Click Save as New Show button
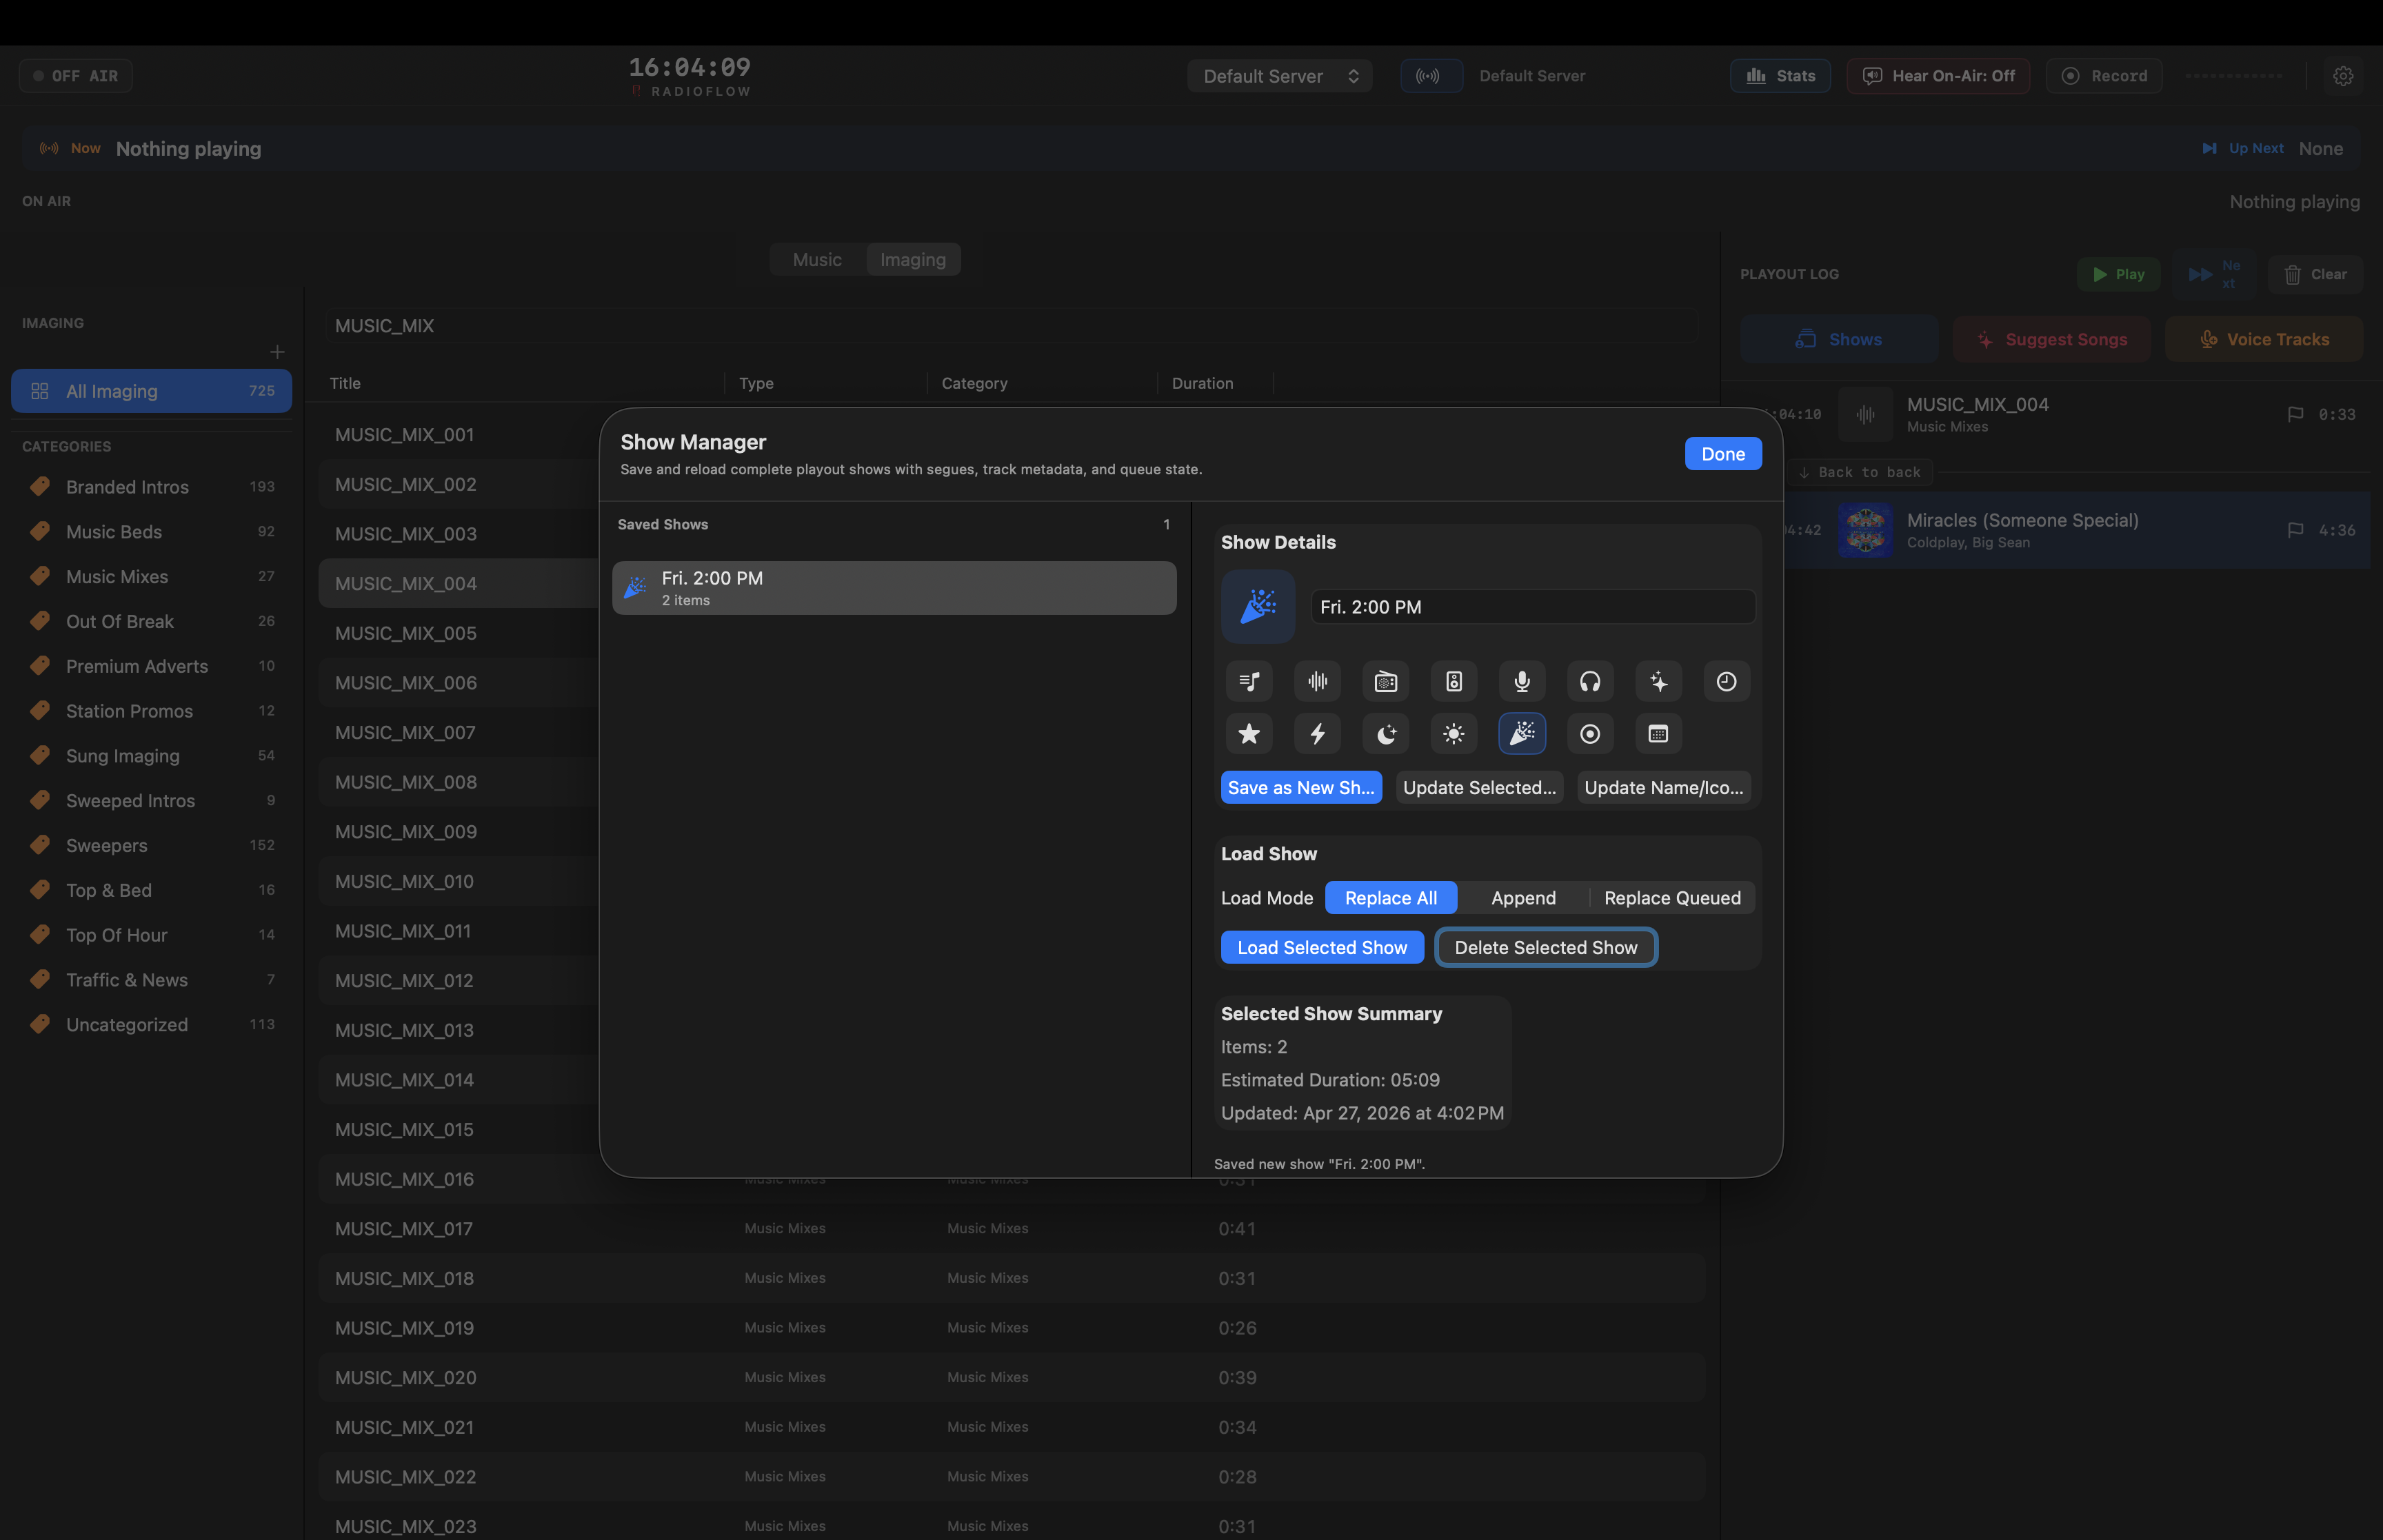2383x1540 pixels. pyautogui.click(x=1301, y=788)
